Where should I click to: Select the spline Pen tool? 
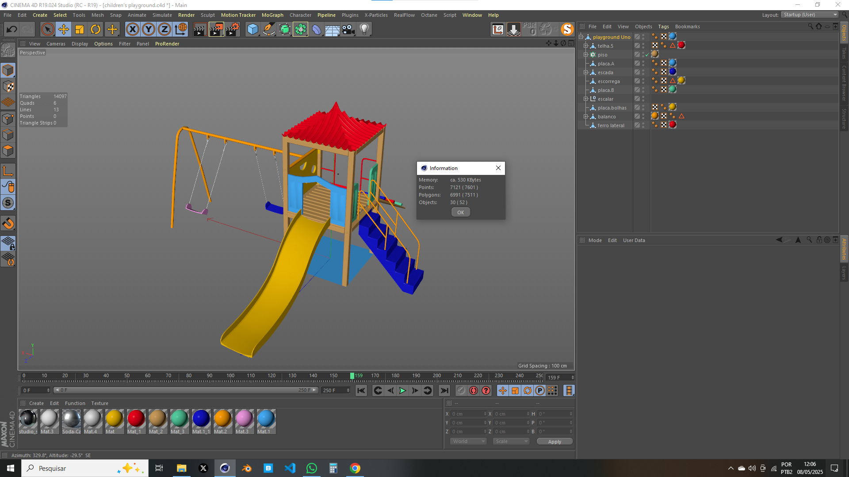pyautogui.click(x=268, y=30)
